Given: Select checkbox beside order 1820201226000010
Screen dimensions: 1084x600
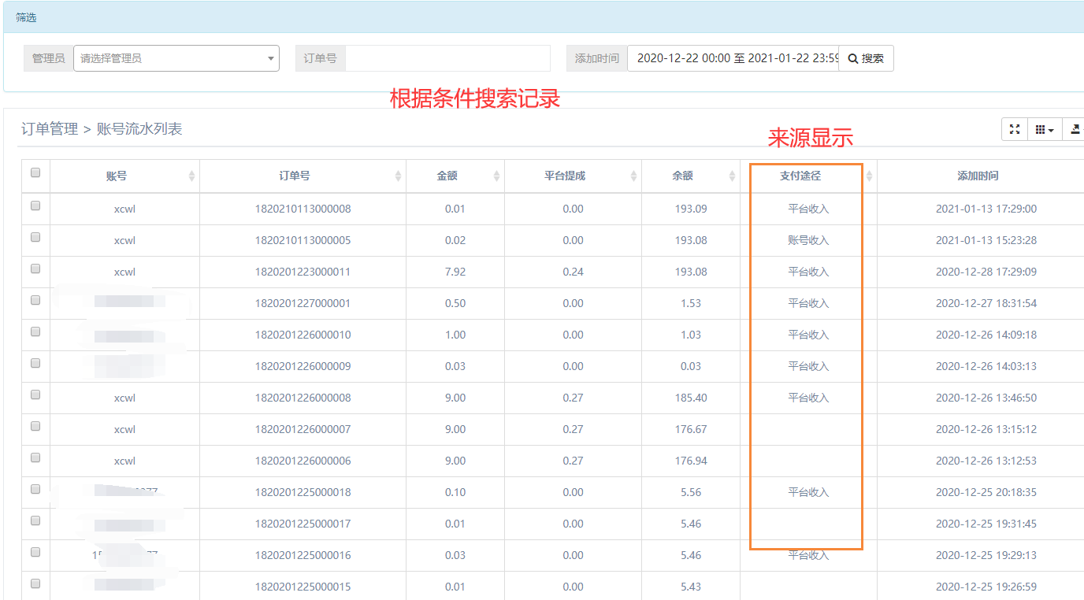Looking at the screenshot, I should [35, 331].
